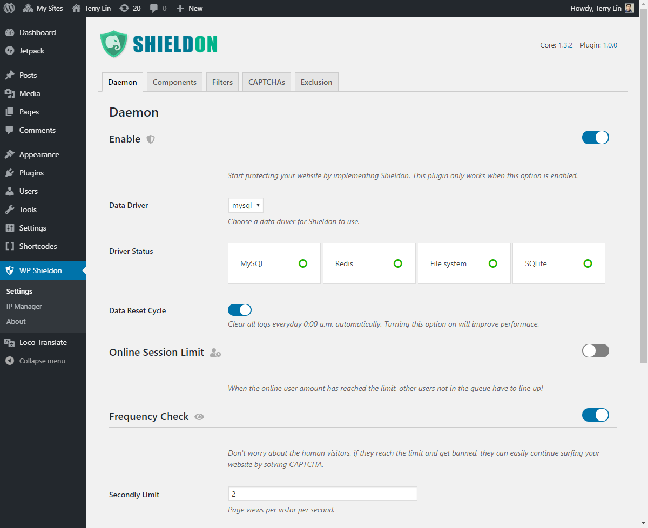Viewport: 648px width, 528px height.
Task: Click the Appearance paintbrush icon
Action: pos(10,154)
